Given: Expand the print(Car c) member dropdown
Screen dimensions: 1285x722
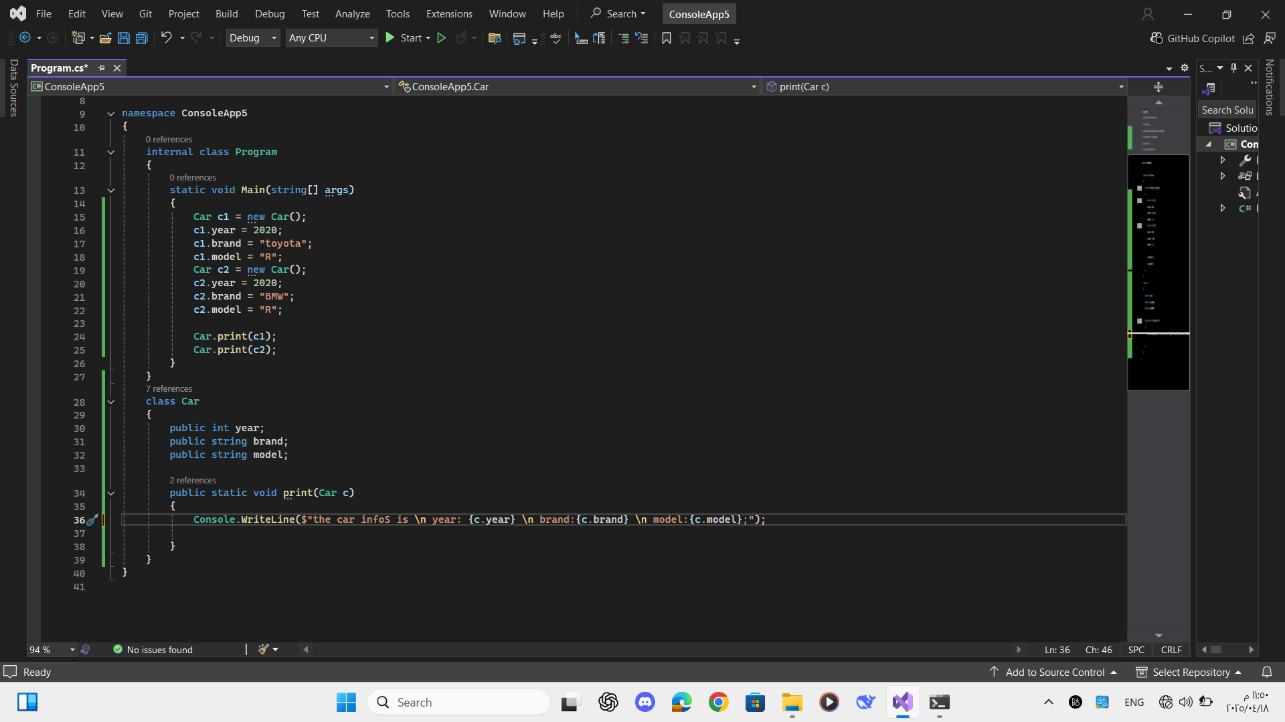Looking at the screenshot, I should 1121,87.
